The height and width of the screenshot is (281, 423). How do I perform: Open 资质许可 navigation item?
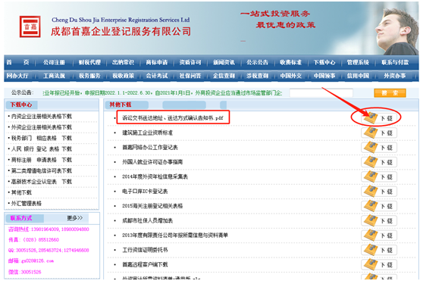(190, 62)
